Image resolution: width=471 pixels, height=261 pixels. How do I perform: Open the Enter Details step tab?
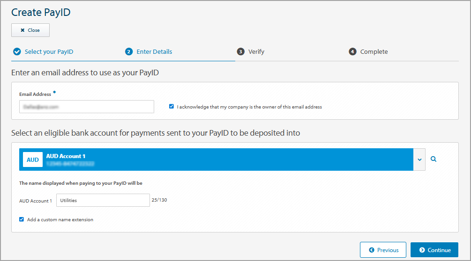click(x=154, y=52)
